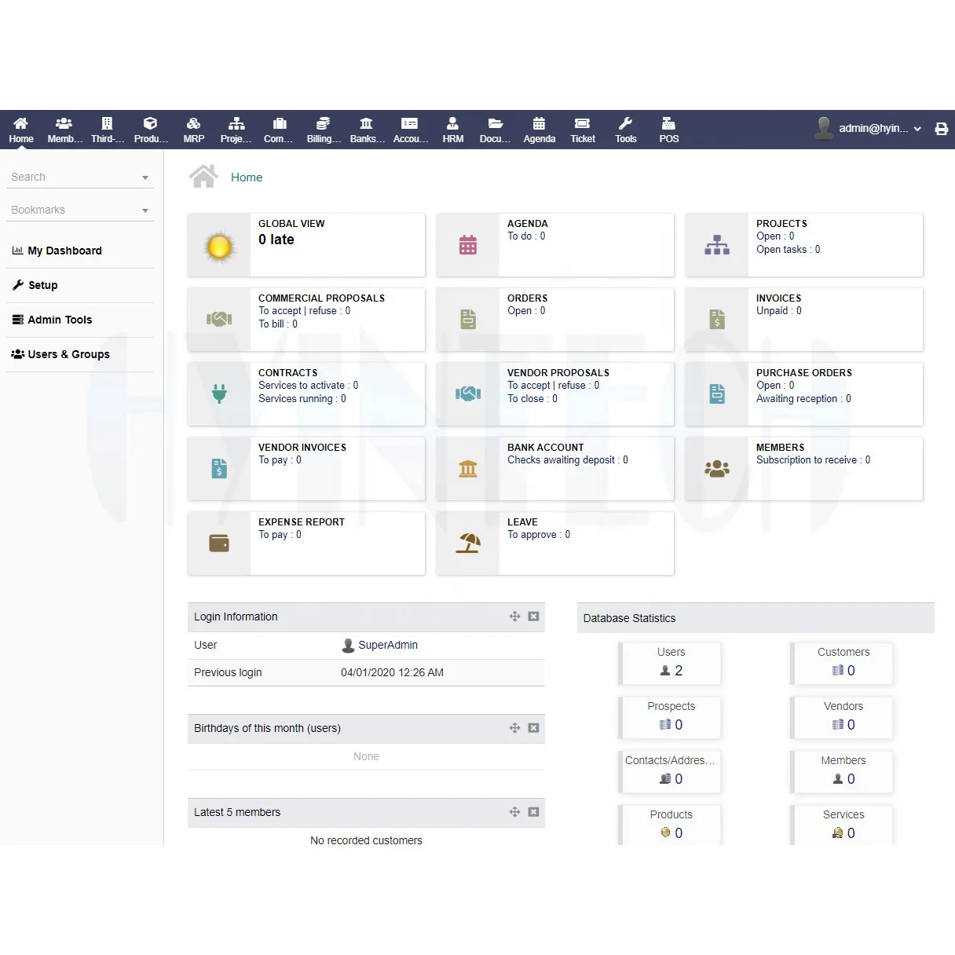The width and height of the screenshot is (955, 955).
Task: Click the VENDOR INVOICES card title
Action: pos(302,448)
